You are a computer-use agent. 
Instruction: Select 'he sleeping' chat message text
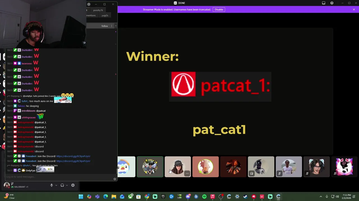coord(32,106)
